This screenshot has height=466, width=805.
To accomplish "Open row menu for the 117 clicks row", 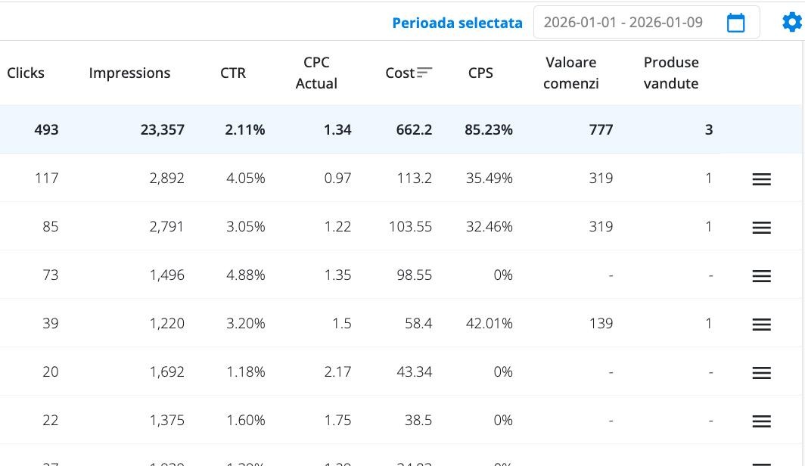I will 761,179.
